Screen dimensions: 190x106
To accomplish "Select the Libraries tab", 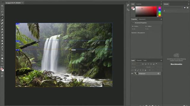I will click(x=166, y=4).
